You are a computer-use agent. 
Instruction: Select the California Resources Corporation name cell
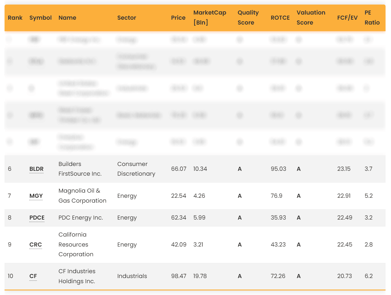click(76, 244)
